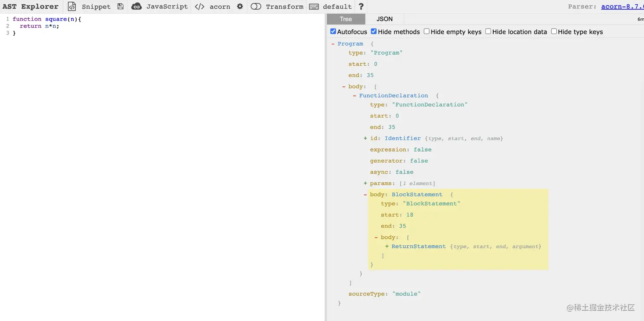Open the default keymap menu
Viewport: 644px width, 321px height.
(x=337, y=6)
